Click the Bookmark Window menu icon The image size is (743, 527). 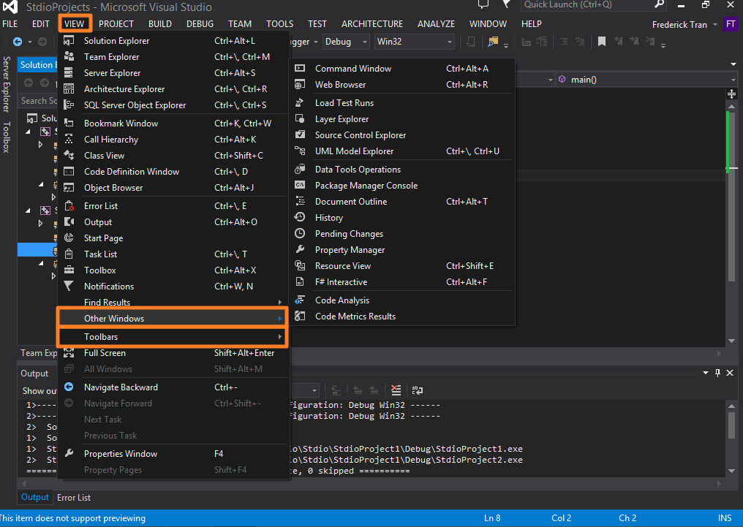69,123
